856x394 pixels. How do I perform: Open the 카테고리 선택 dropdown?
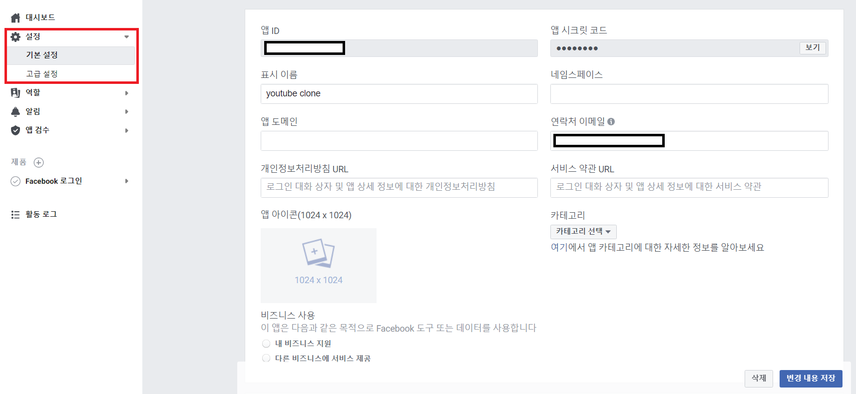pyautogui.click(x=583, y=232)
